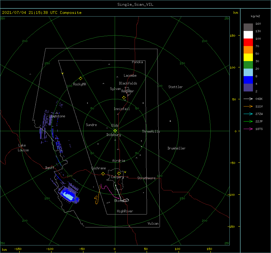Click the Innisfail city label

[x=122, y=109]
